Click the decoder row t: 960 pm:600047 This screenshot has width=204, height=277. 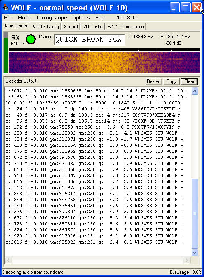click(94, 175)
